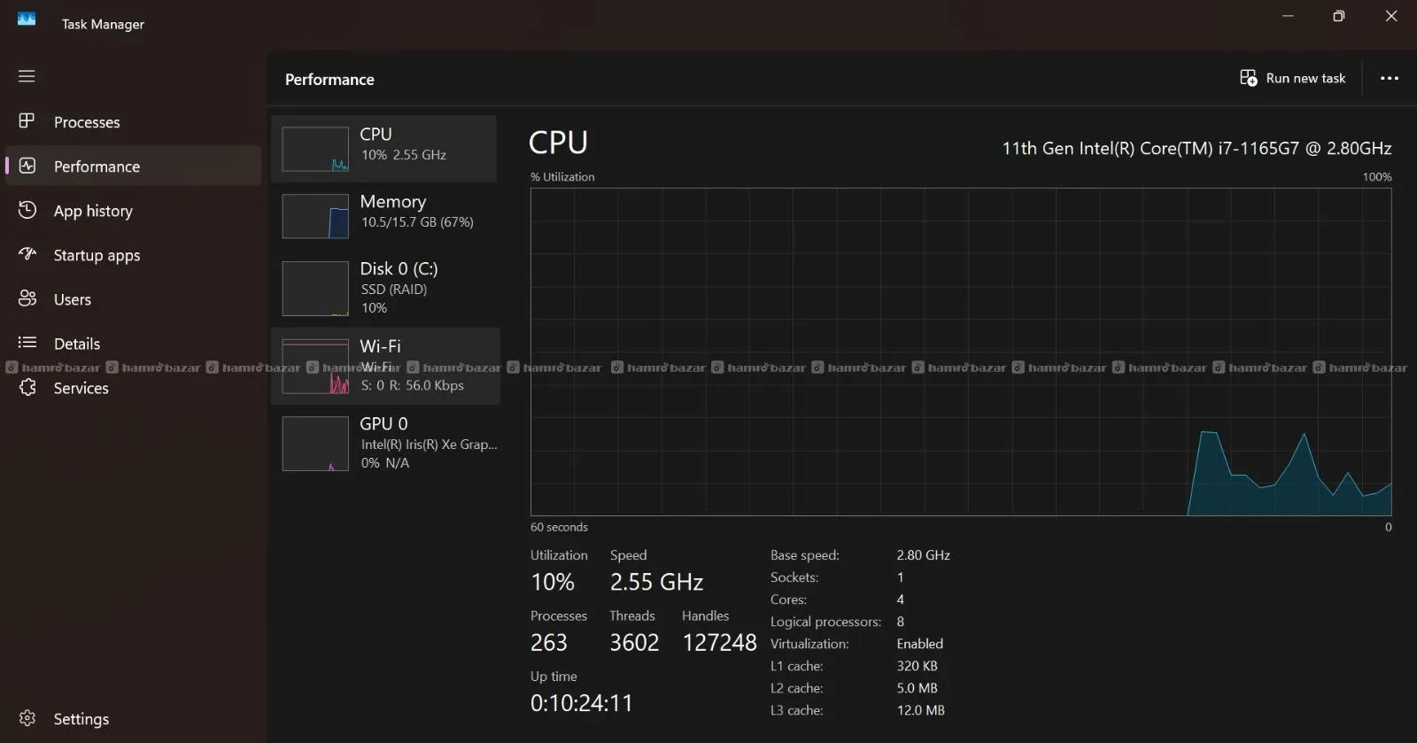Screen dimensions: 1417x743
Task: Click the Users people icon
Action: [27, 298]
